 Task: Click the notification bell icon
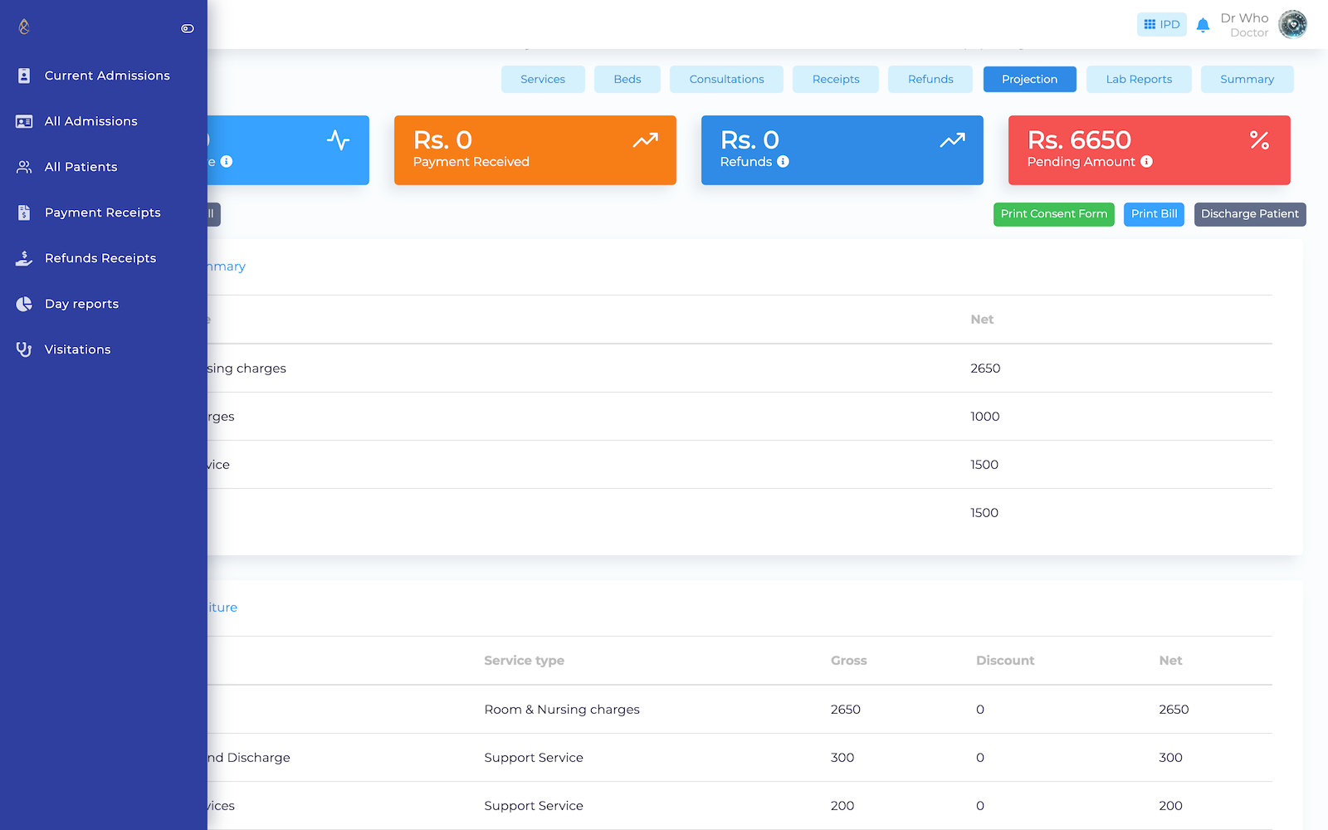(x=1203, y=25)
